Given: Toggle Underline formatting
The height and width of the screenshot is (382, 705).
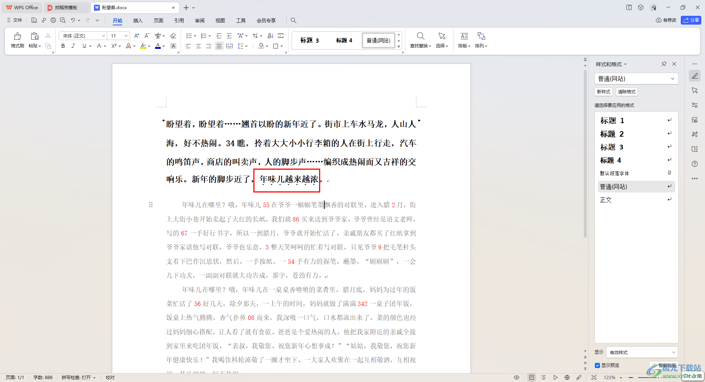Looking at the screenshot, I should (x=84, y=46).
